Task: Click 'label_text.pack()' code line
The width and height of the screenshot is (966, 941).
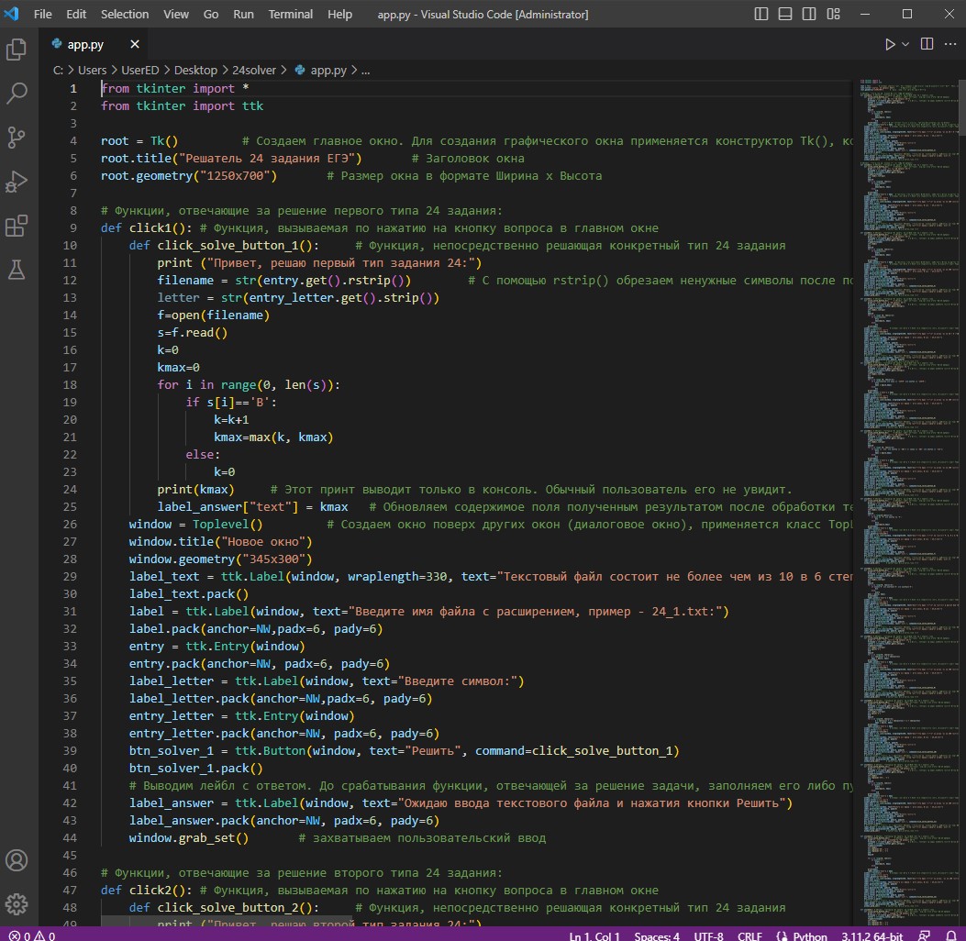Action: pyautogui.click(x=188, y=593)
